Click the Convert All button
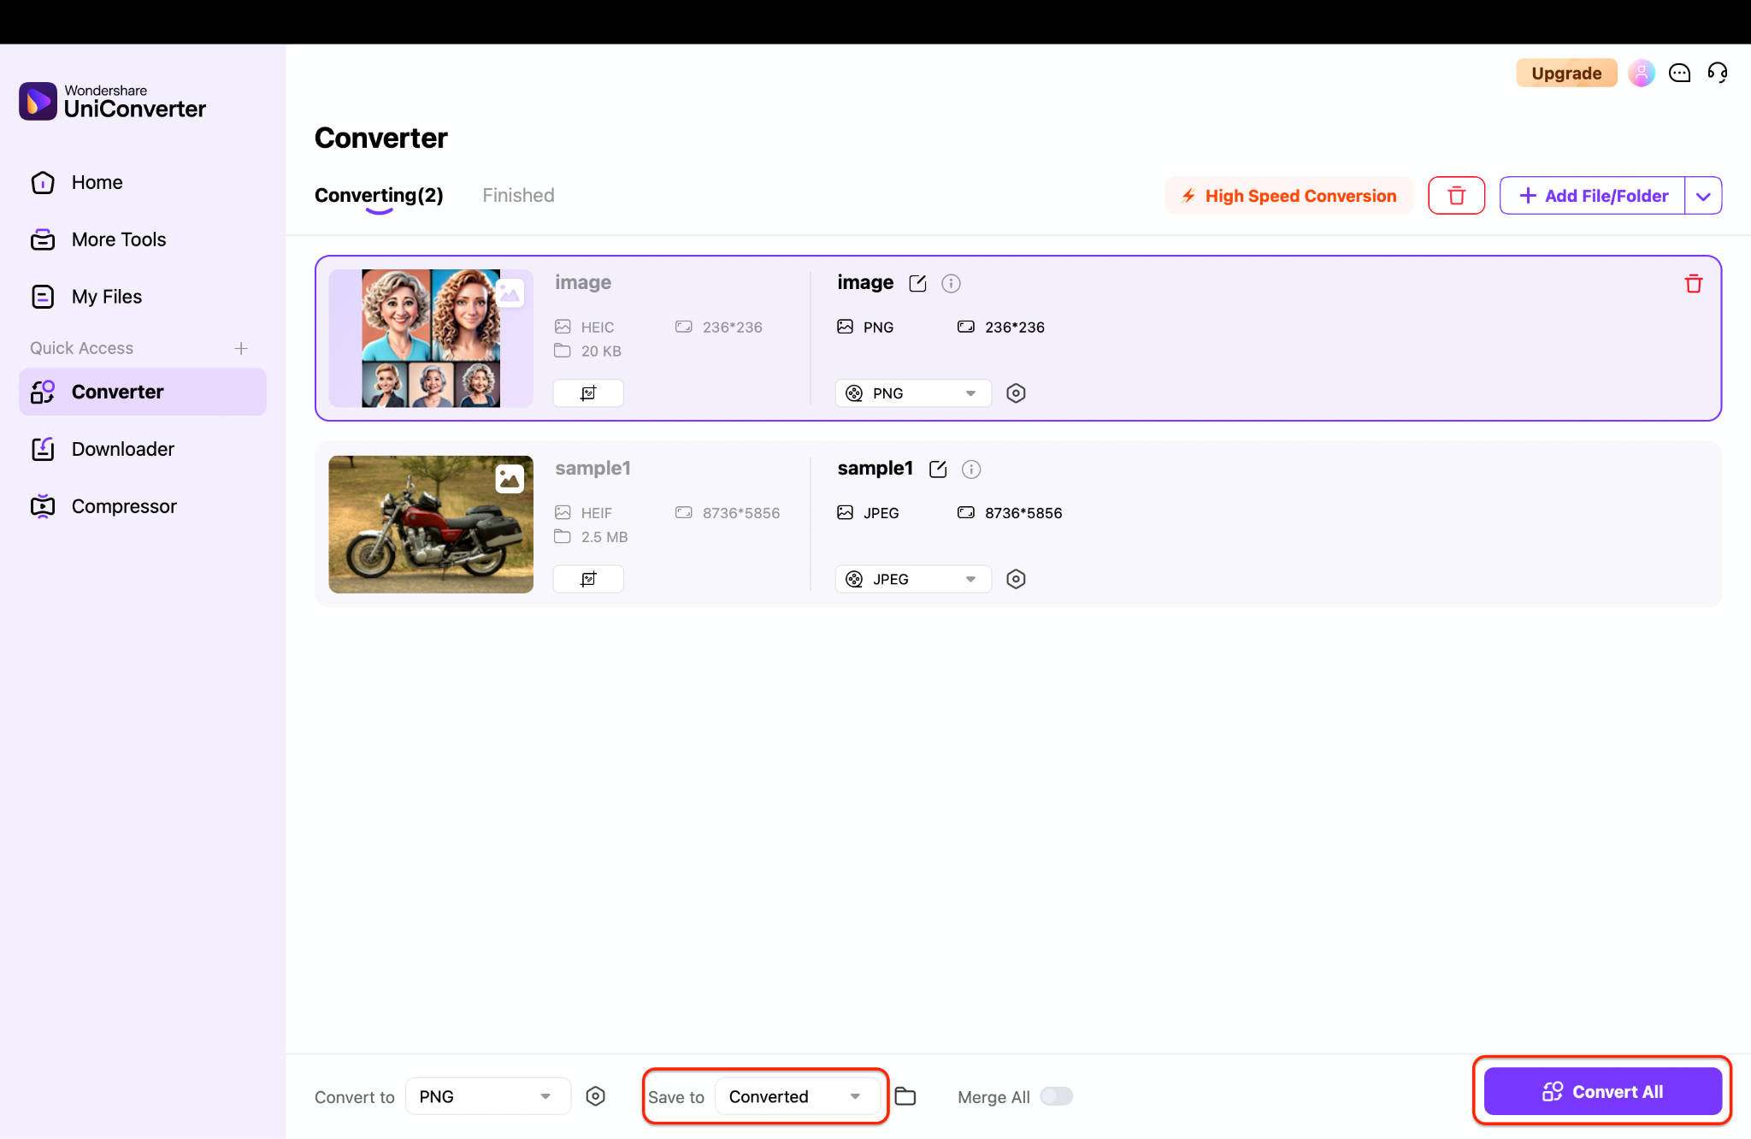This screenshot has height=1139, width=1751. tap(1601, 1091)
